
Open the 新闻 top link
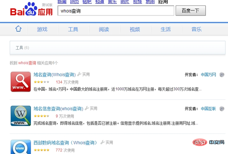click(62, 2)
